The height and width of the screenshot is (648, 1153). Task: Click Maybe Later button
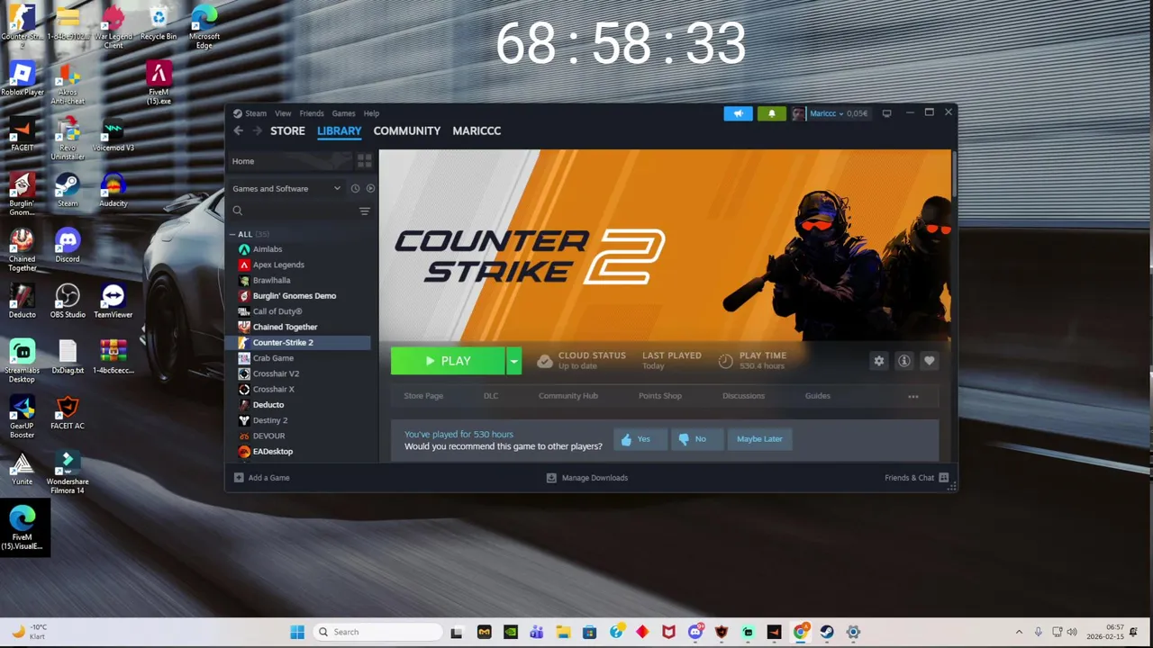click(759, 439)
